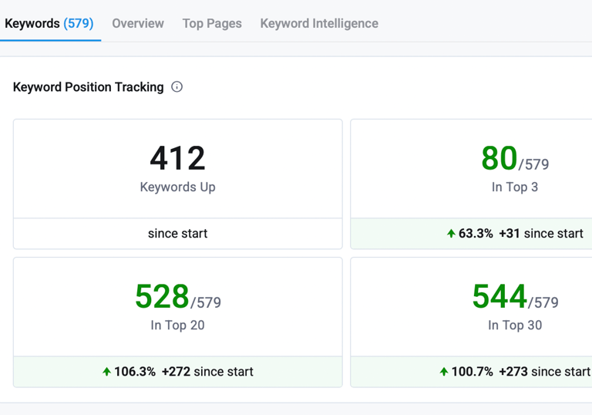The height and width of the screenshot is (415, 592).
Task: Click the large 412 number
Action: 177,159
